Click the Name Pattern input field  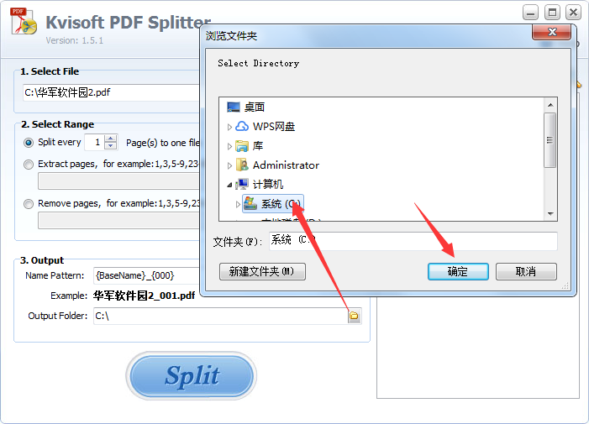[147, 275]
